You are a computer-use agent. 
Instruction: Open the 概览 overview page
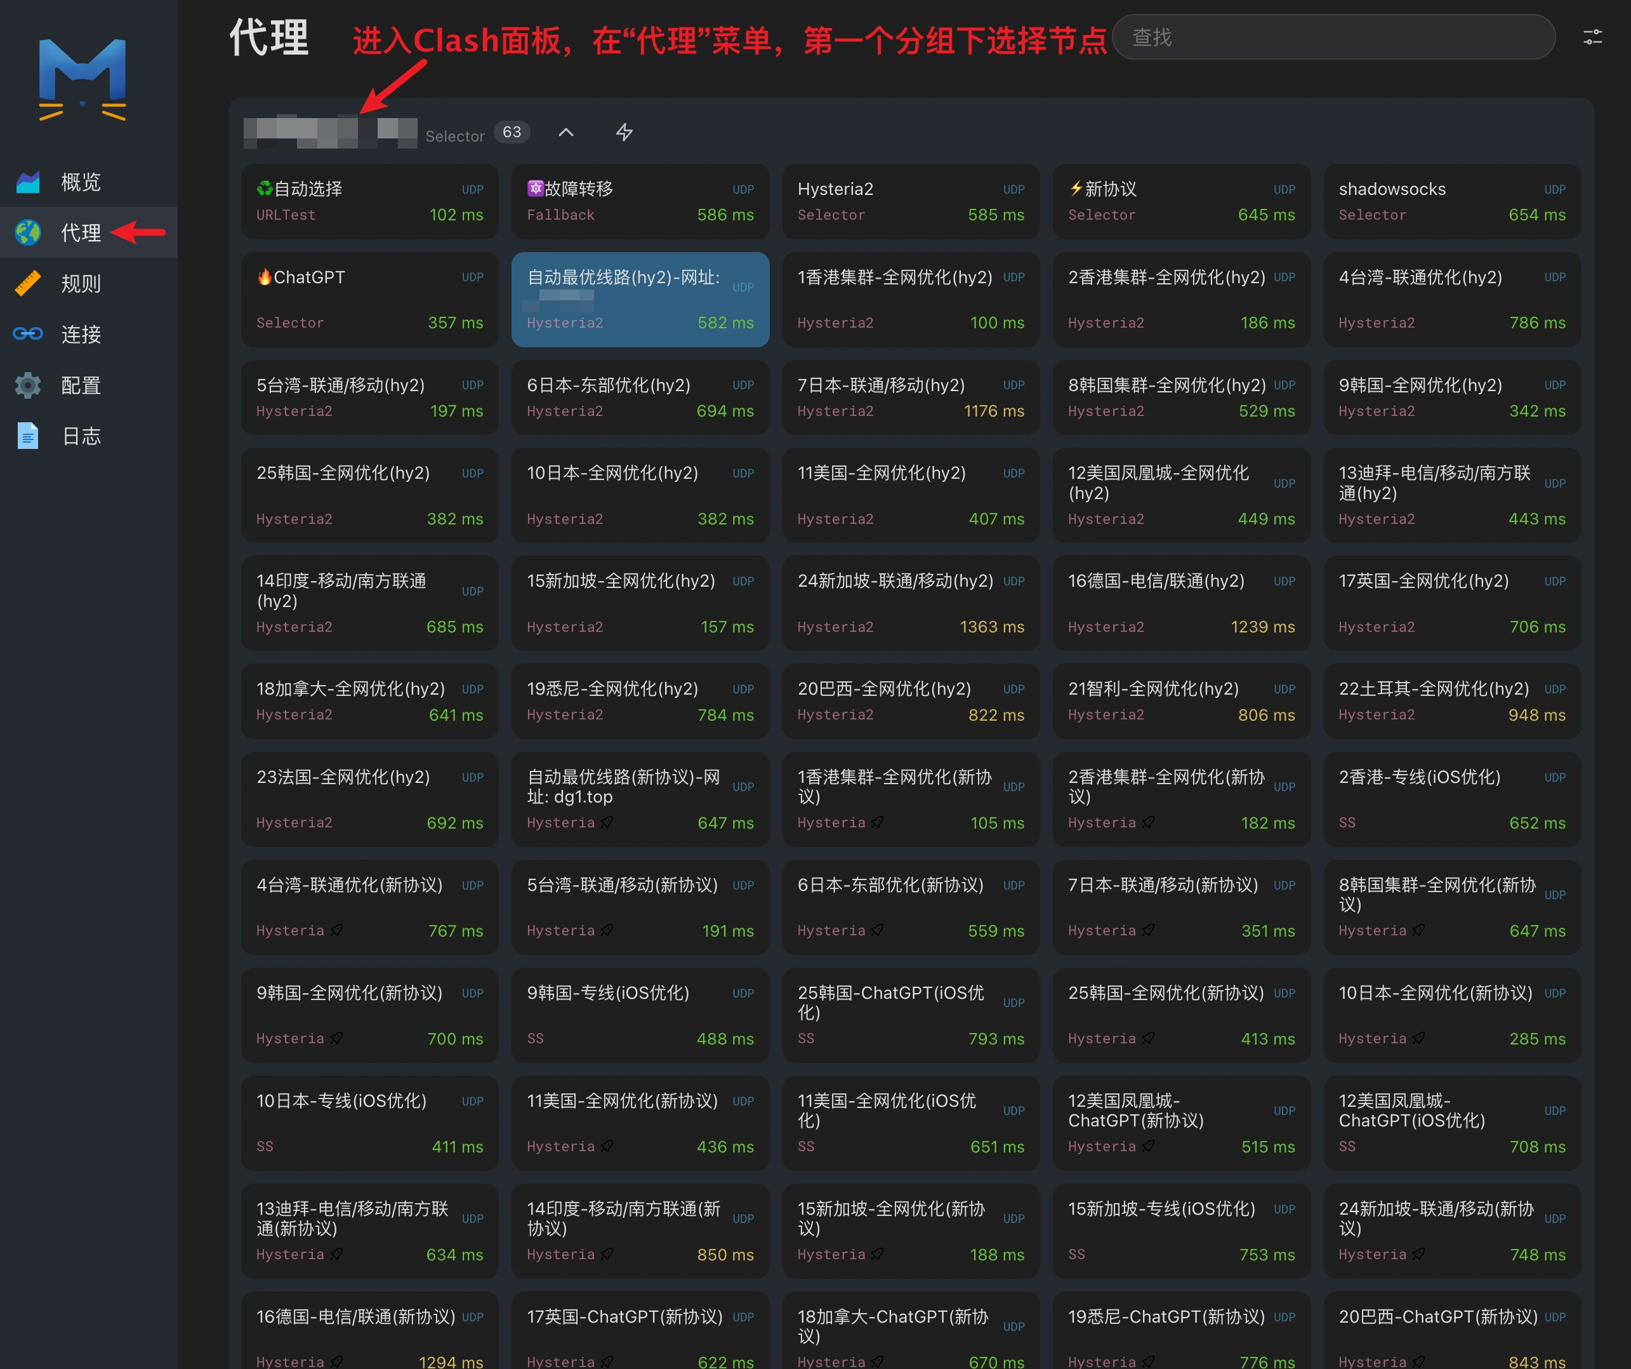click(x=80, y=182)
